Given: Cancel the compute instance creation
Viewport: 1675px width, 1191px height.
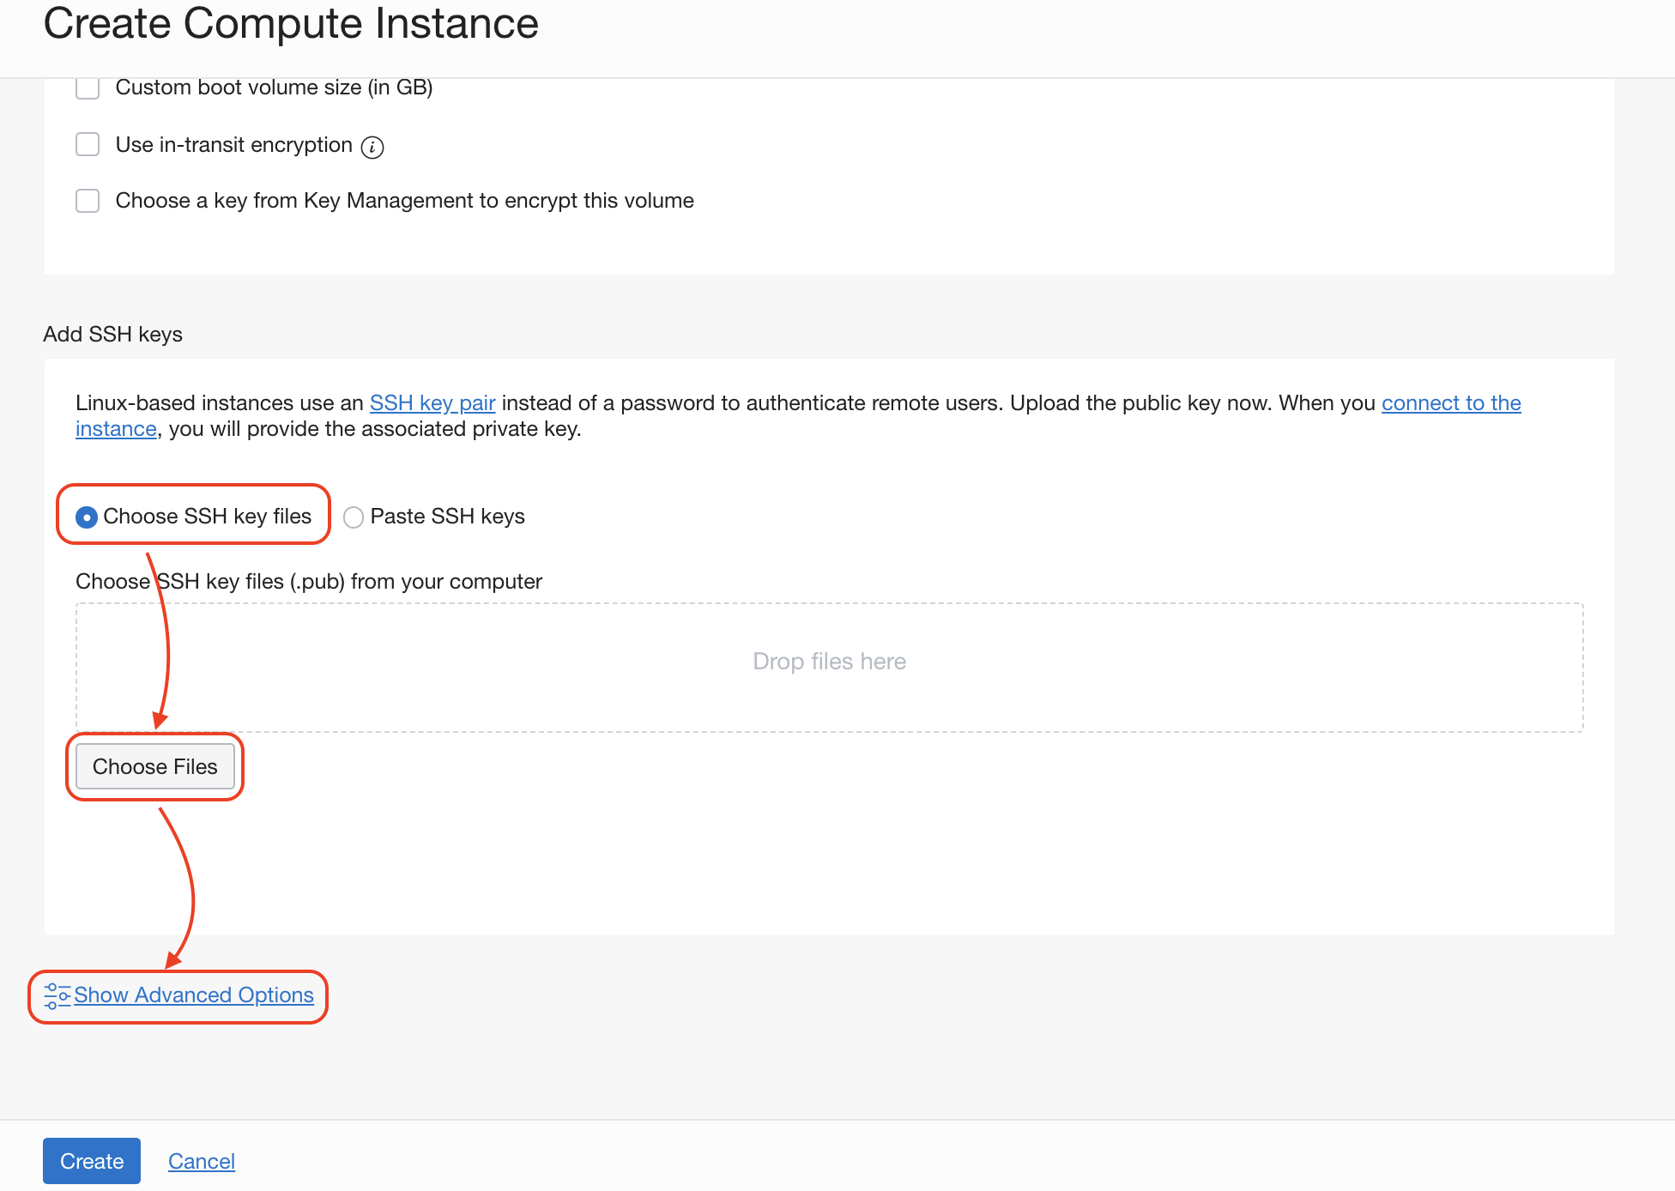Looking at the screenshot, I should pyautogui.click(x=201, y=1161).
